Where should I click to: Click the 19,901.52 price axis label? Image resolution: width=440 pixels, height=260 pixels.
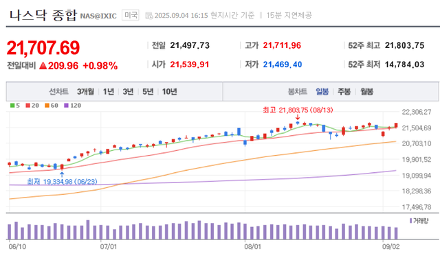click(x=417, y=160)
